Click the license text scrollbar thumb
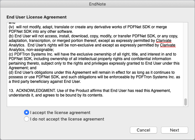Viewport: 195px width, 140px height. coord(186,102)
